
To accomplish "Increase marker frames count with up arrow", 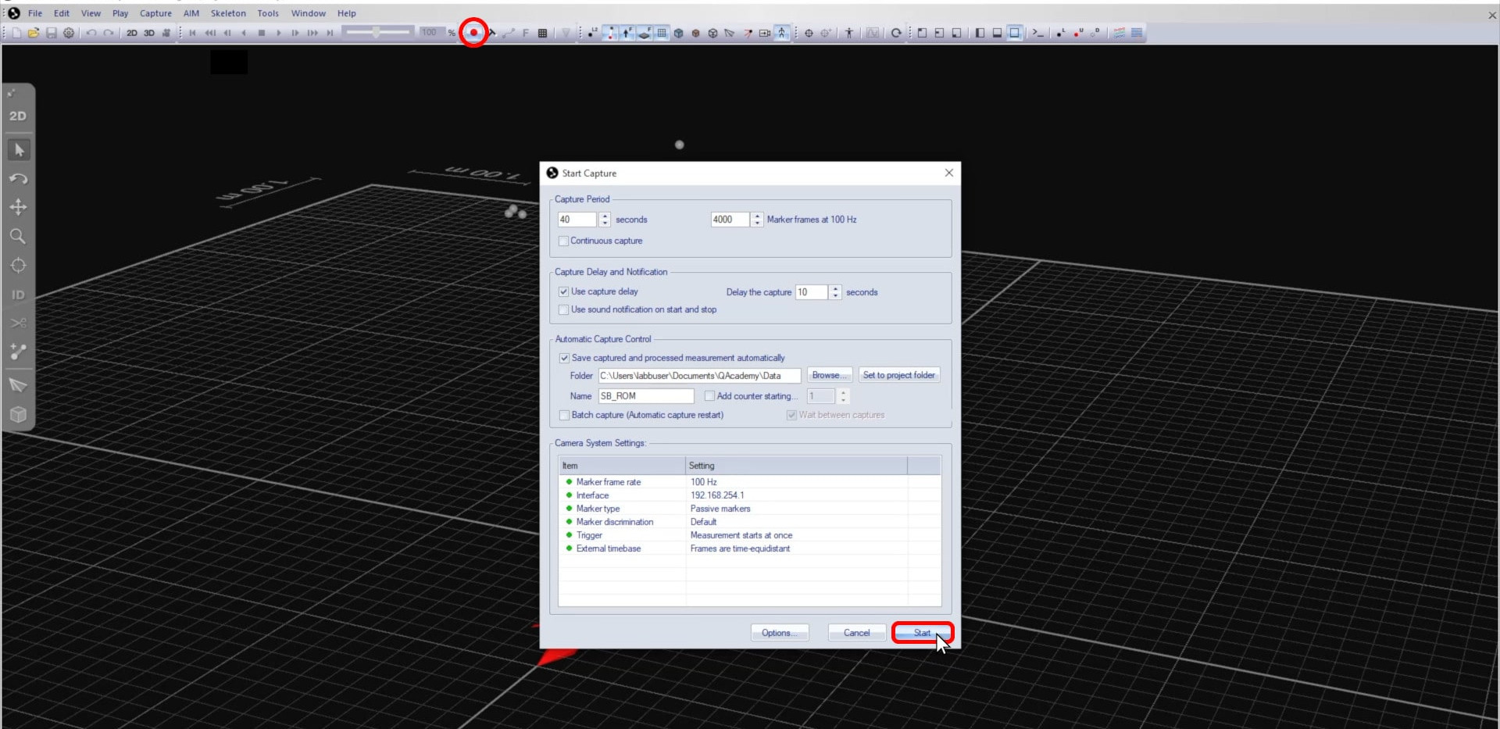I will (x=756, y=216).
